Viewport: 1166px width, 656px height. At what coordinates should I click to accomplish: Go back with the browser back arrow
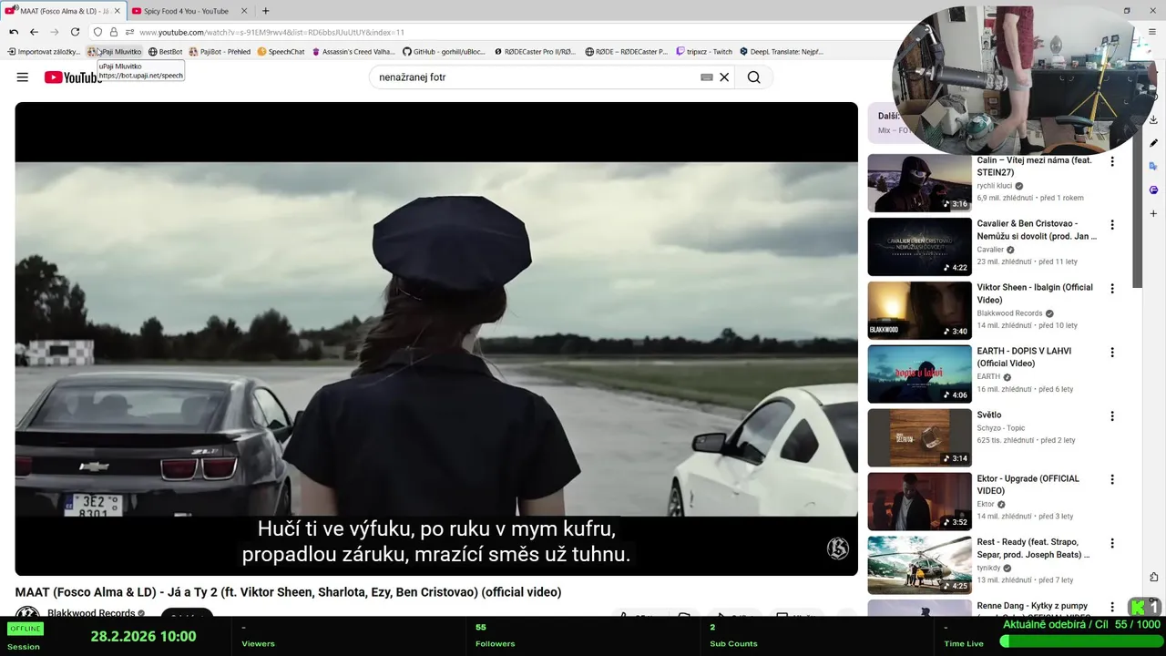point(34,32)
